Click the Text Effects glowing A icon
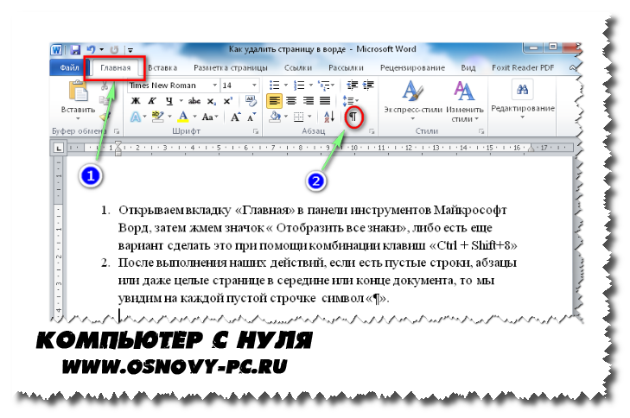This screenshot has height=418, width=630. (x=136, y=117)
